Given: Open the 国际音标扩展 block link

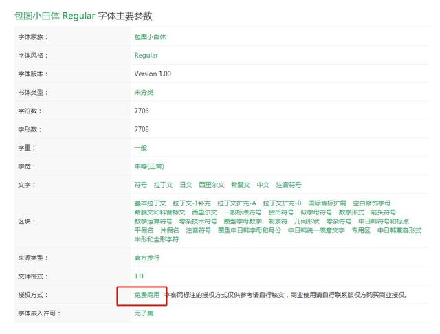Looking at the screenshot, I should coord(327,203).
